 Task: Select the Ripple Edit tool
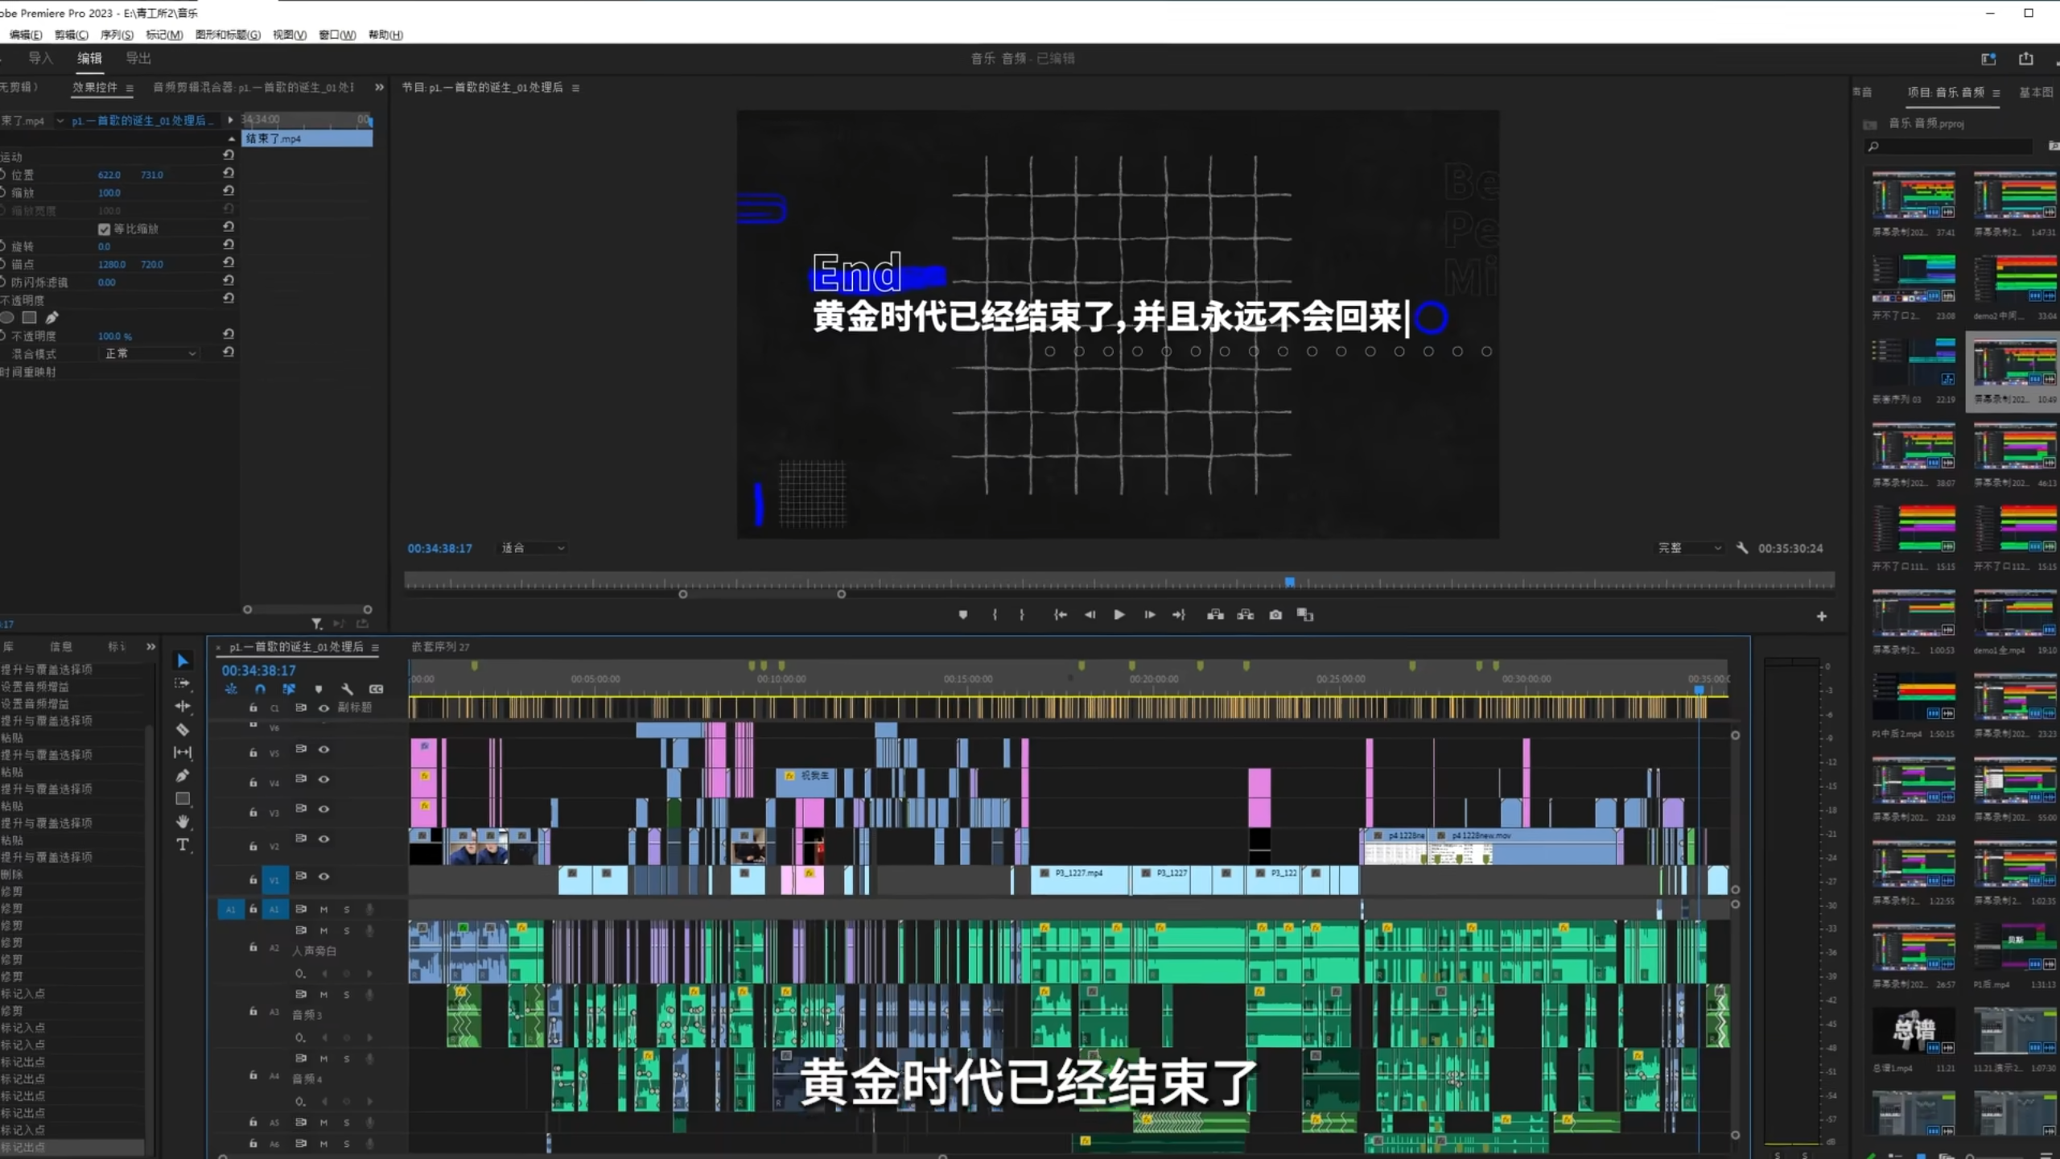183,706
